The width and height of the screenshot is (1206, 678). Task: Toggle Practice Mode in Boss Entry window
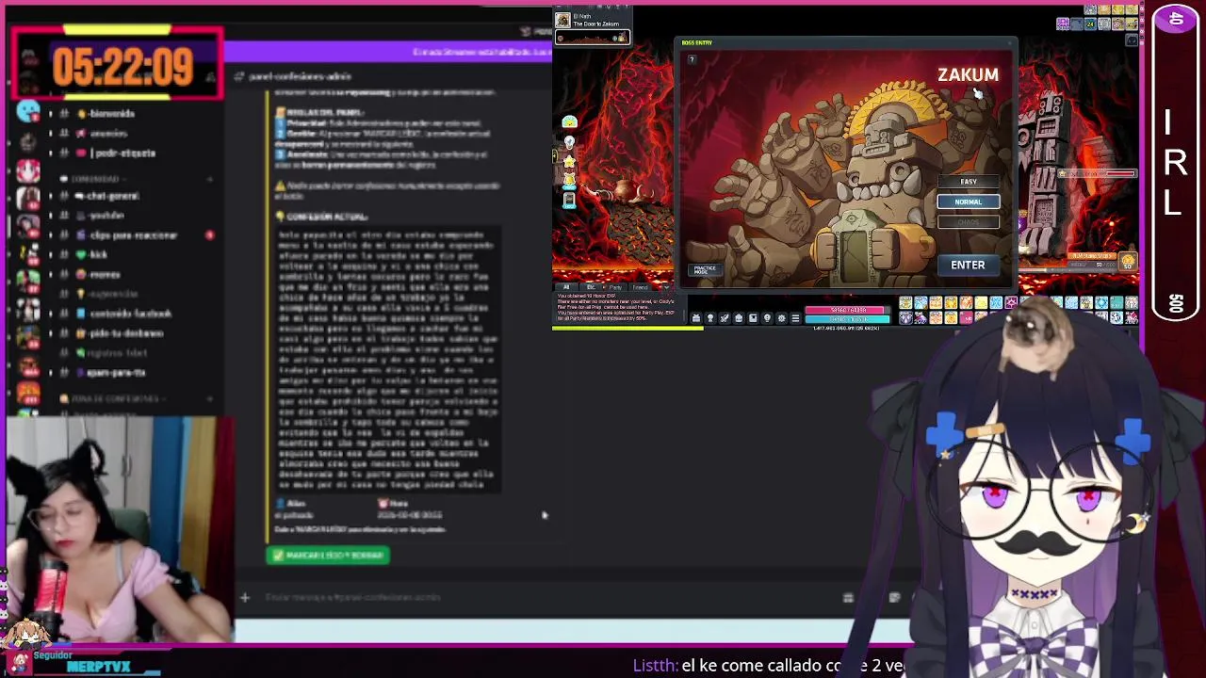click(x=705, y=270)
